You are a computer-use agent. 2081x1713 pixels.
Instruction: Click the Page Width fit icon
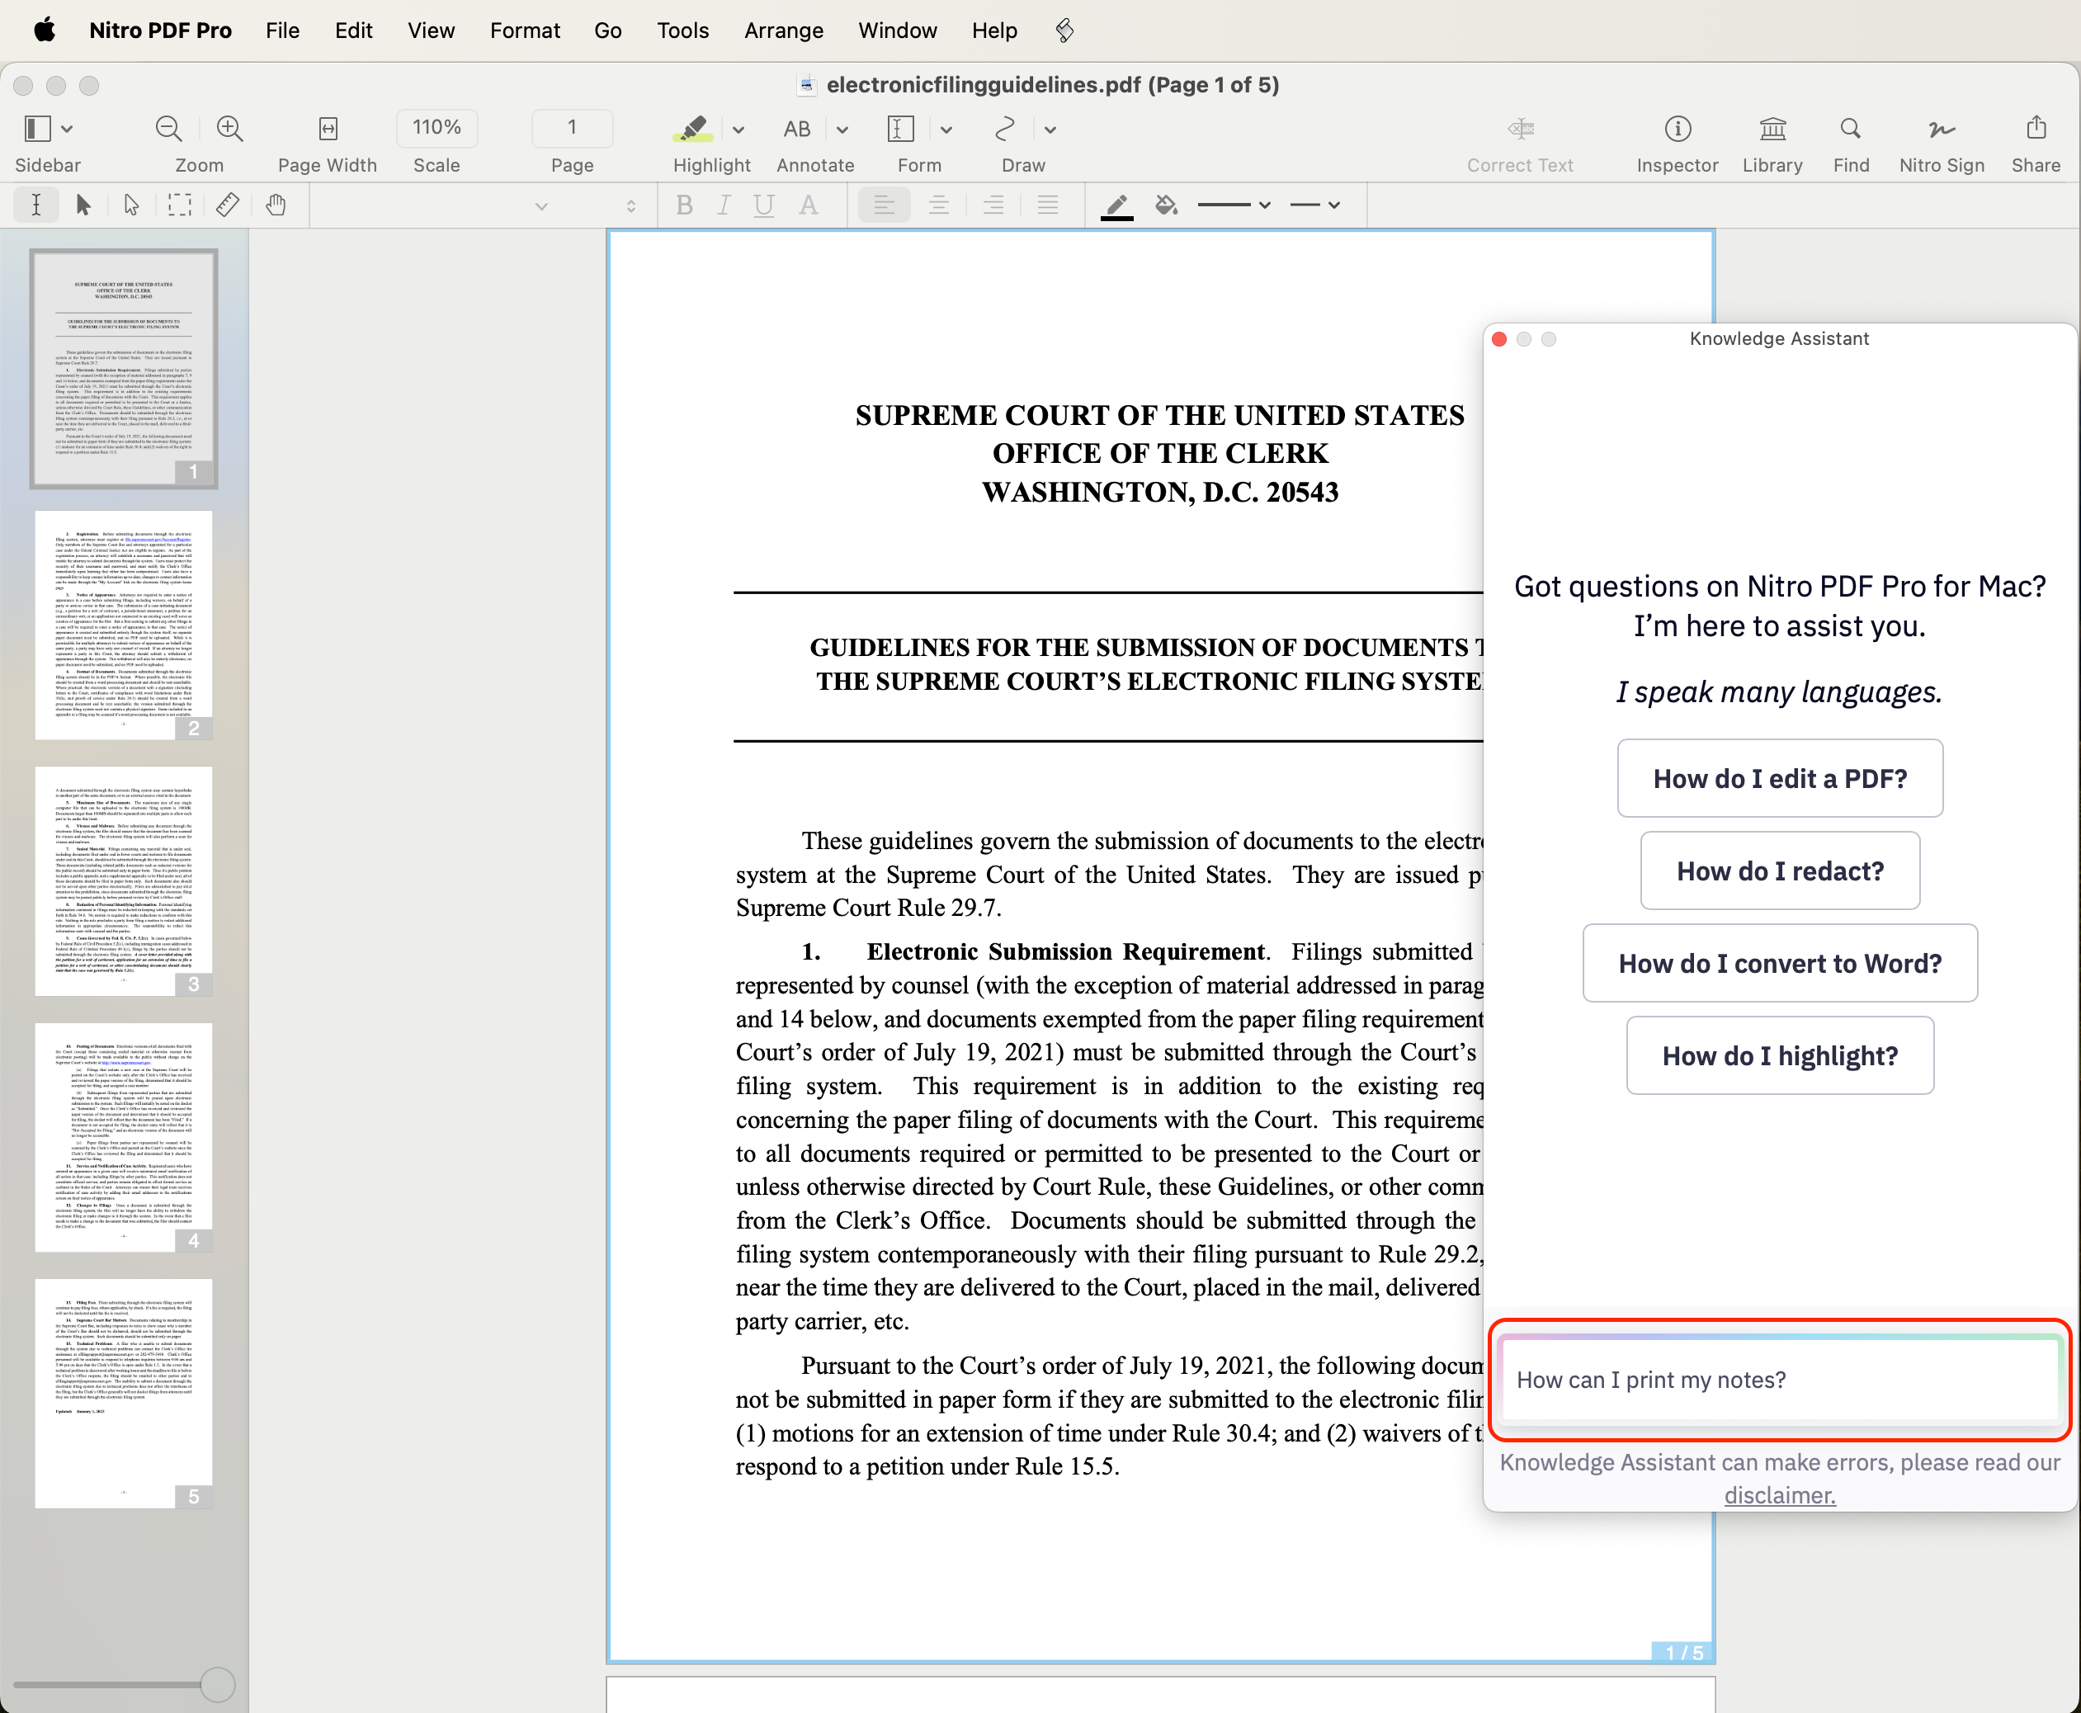tap(328, 128)
